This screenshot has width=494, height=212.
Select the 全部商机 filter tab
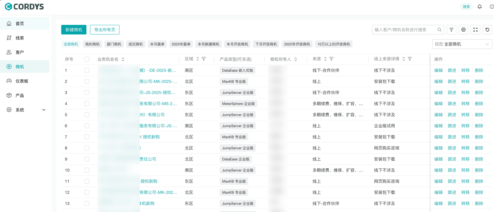pos(71,44)
